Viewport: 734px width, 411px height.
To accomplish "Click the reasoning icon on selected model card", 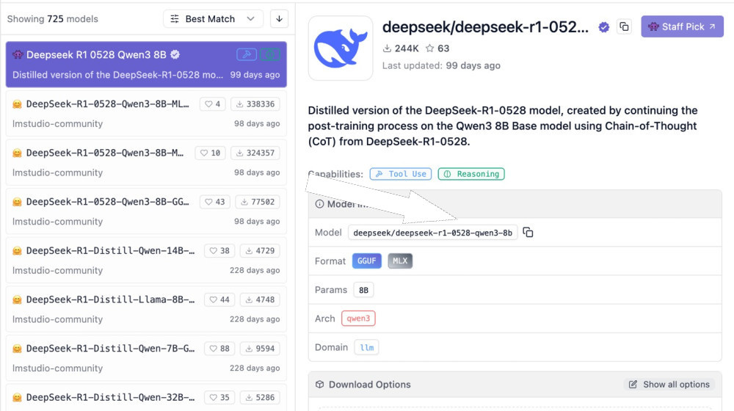I will [x=270, y=54].
